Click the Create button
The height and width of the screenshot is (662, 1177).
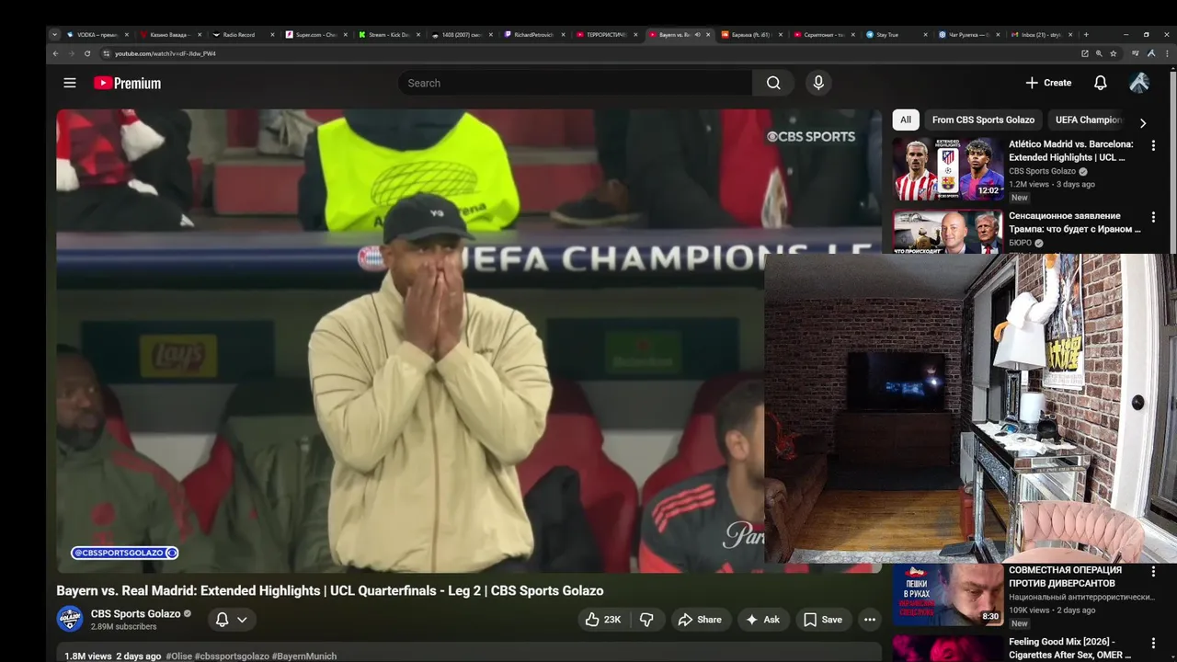coord(1048,83)
